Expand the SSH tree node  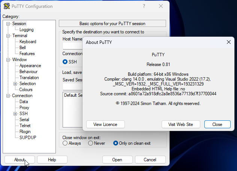pyautogui.click(x=15, y=114)
